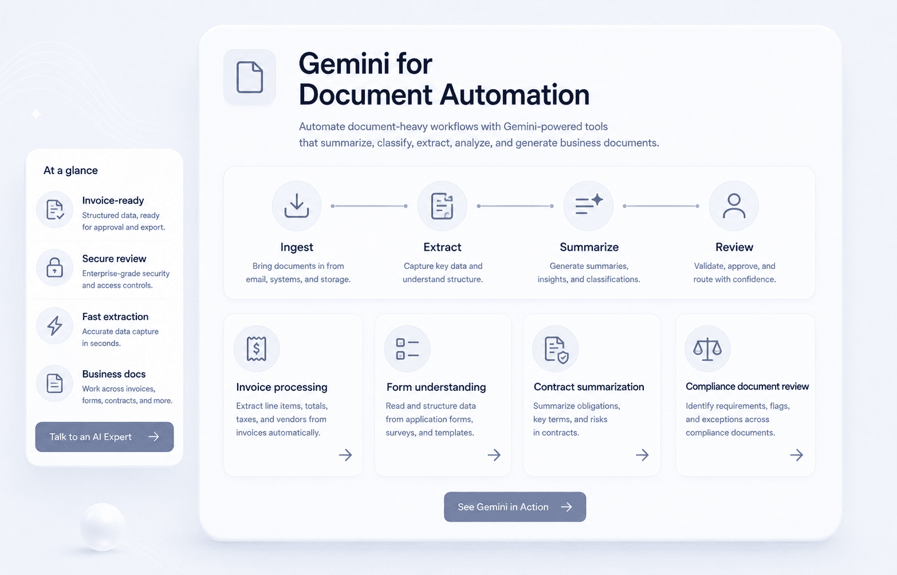The width and height of the screenshot is (897, 575).
Task: Click the At a glance panel title
Action: (x=70, y=170)
